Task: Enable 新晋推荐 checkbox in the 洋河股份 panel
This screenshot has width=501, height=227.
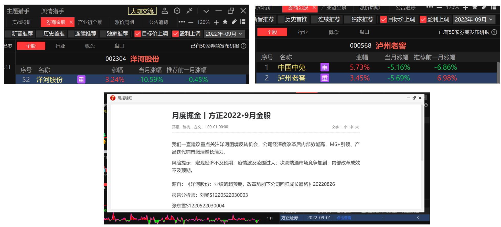Action: 8,34
